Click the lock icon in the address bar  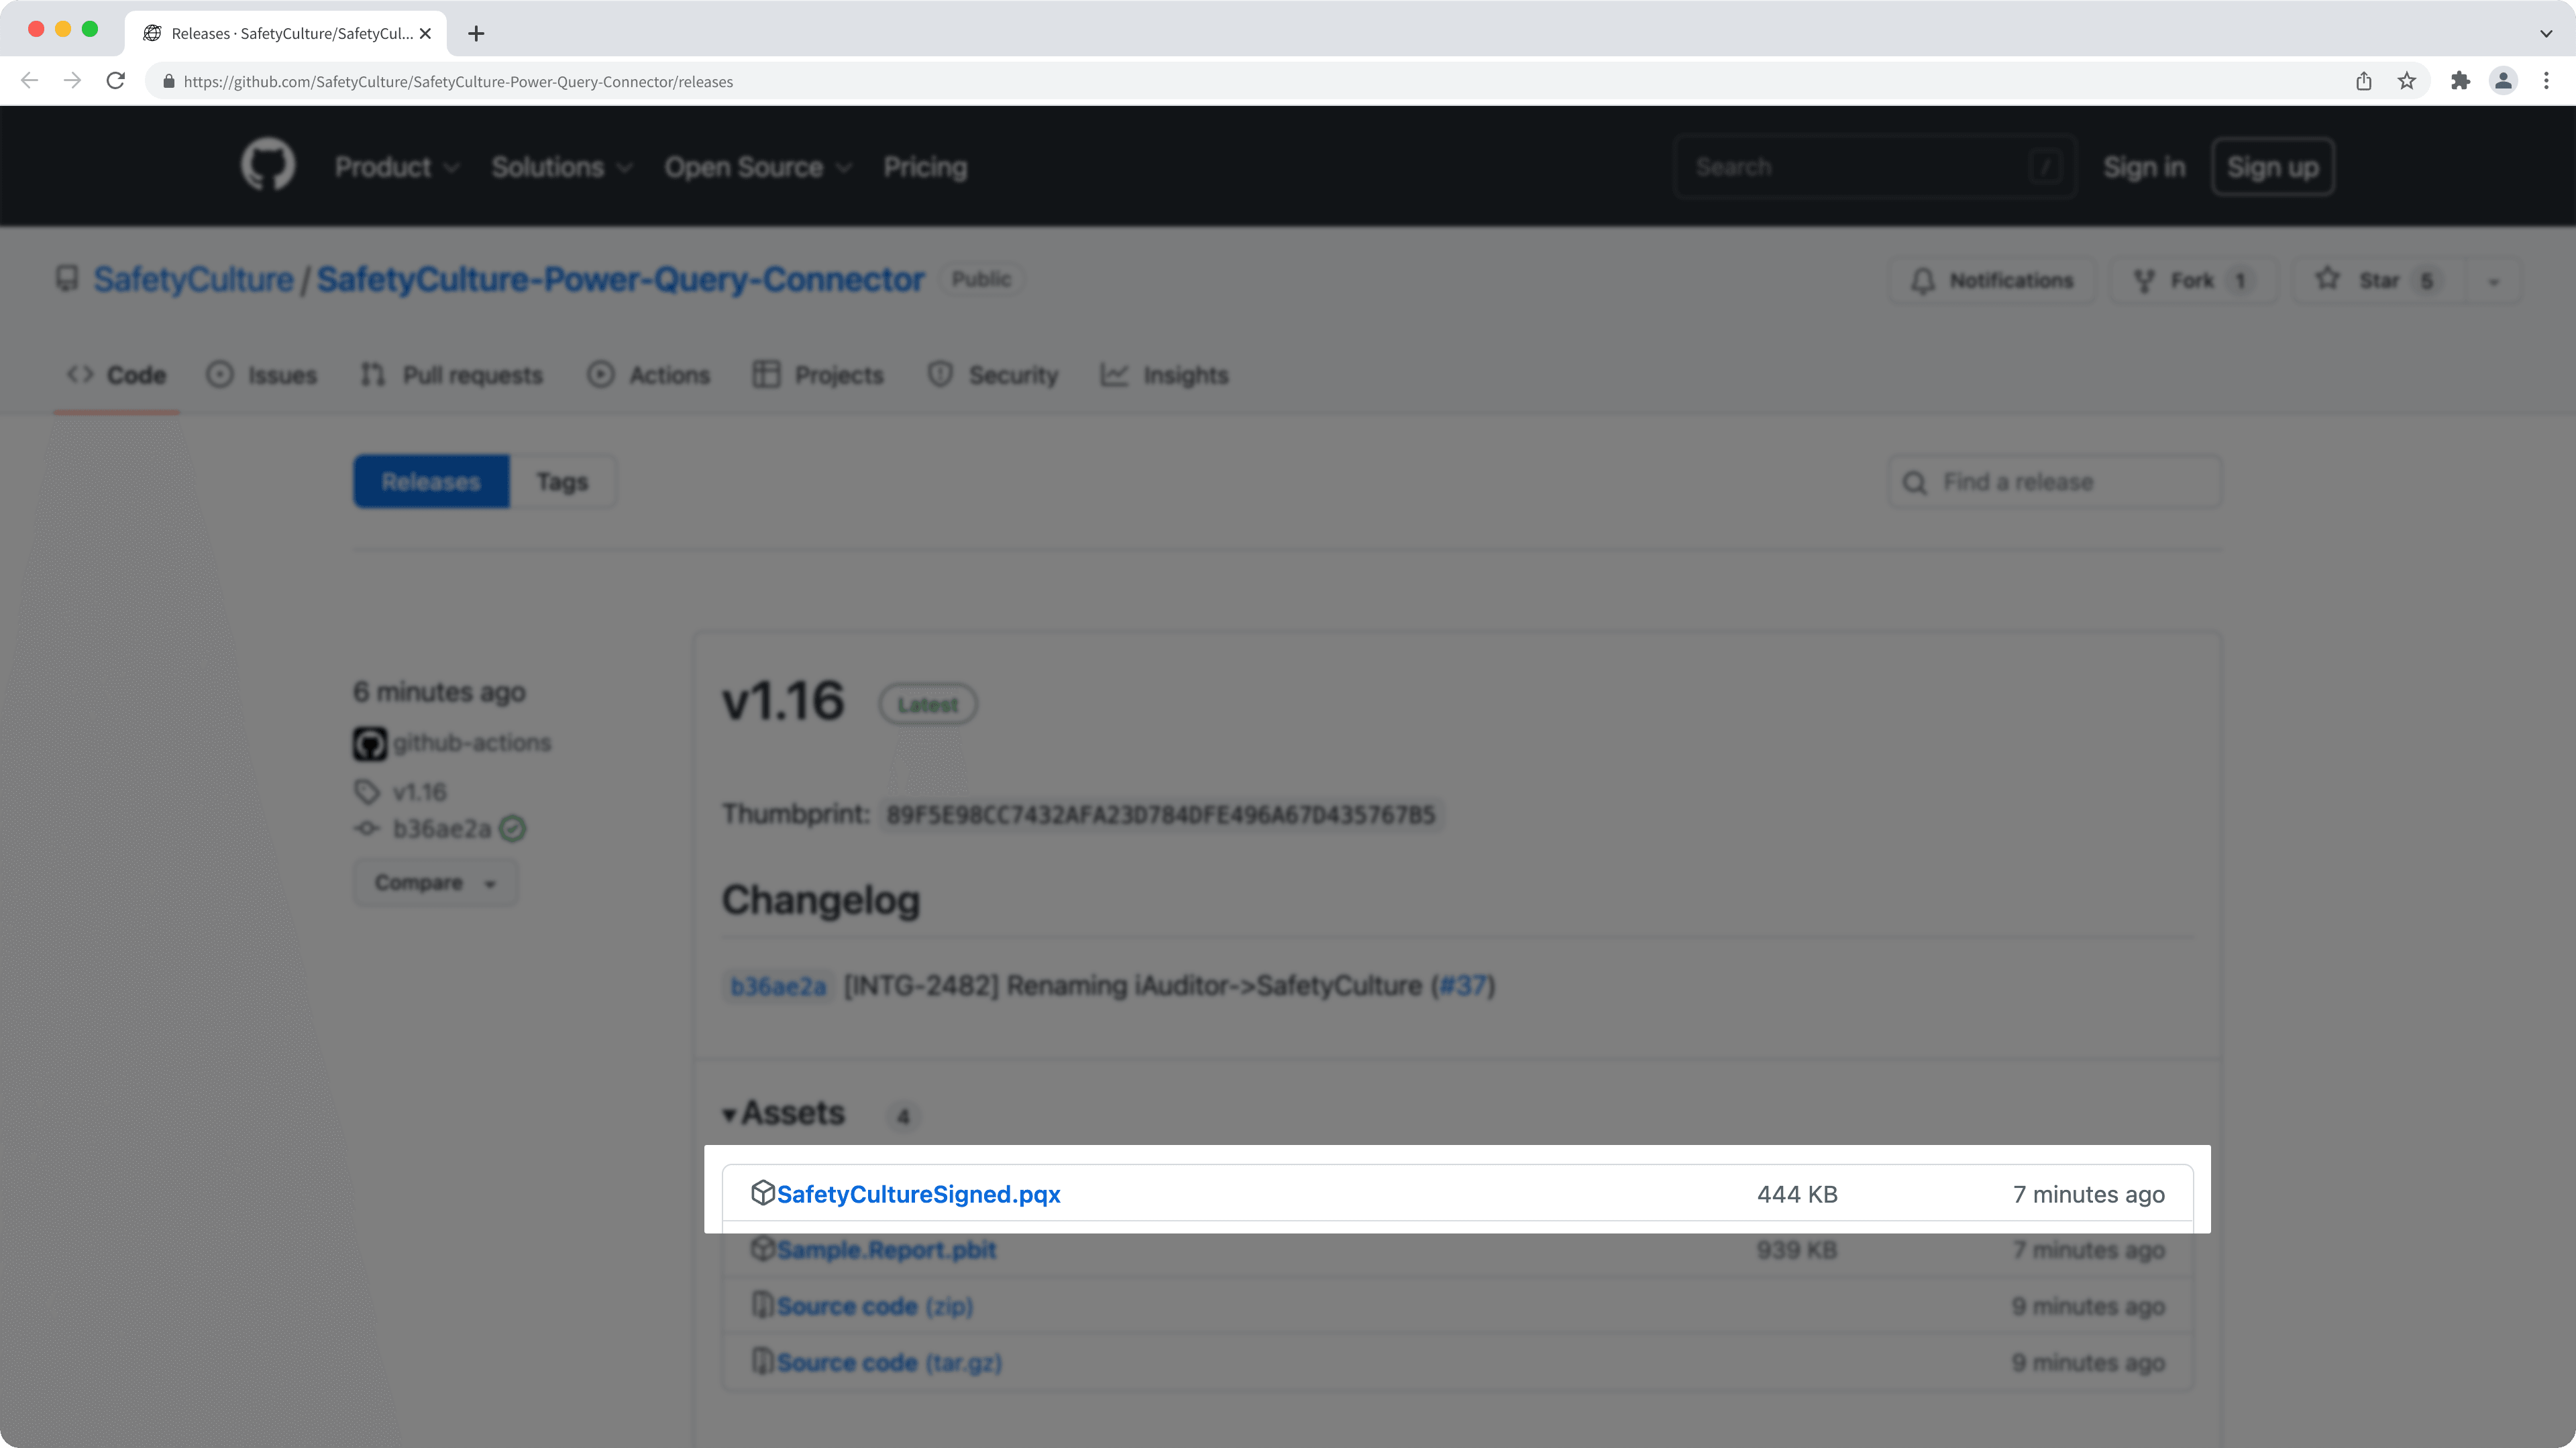[168, 81]
